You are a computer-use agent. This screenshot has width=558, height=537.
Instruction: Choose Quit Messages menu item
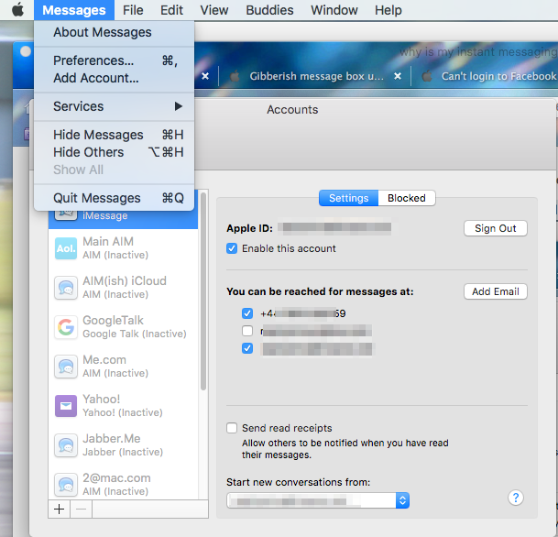[115, 198]
